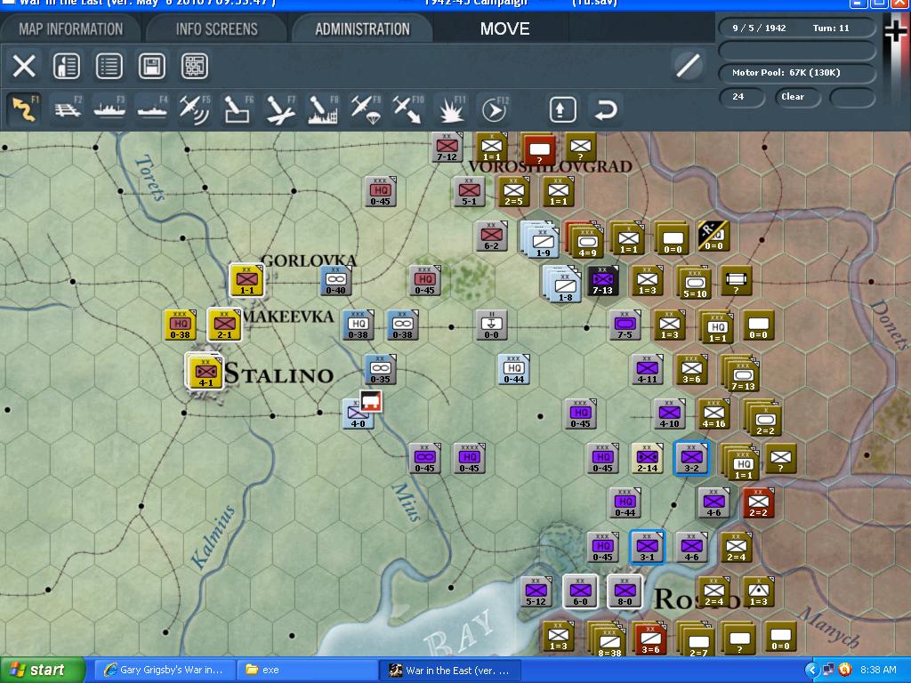This screenshot has height=683, width=911.
Task: Switch to Gary Grigsby's War in... taskbar window
Action: click(x=165, y=670)
